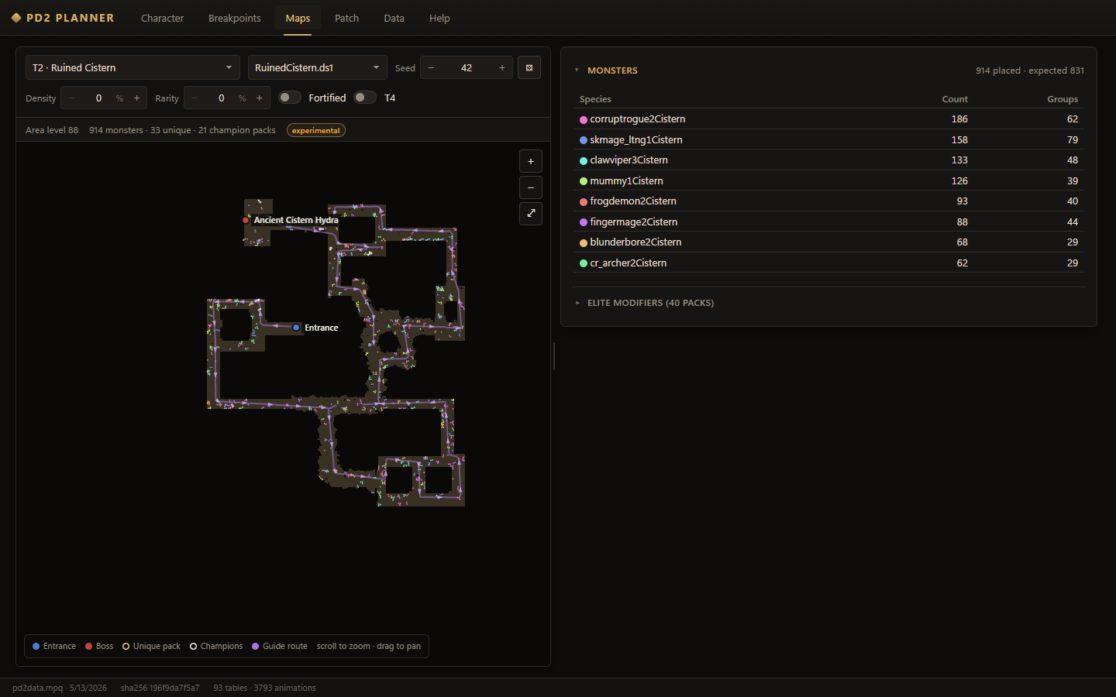Click the mummy1Cistern species row
The height and width of the screenshot is (697, 1116).
[x=828, y=180]
